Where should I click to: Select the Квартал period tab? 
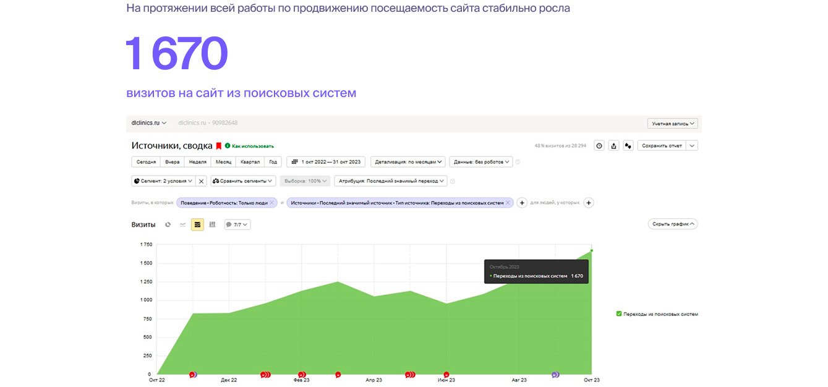point(250,162)
